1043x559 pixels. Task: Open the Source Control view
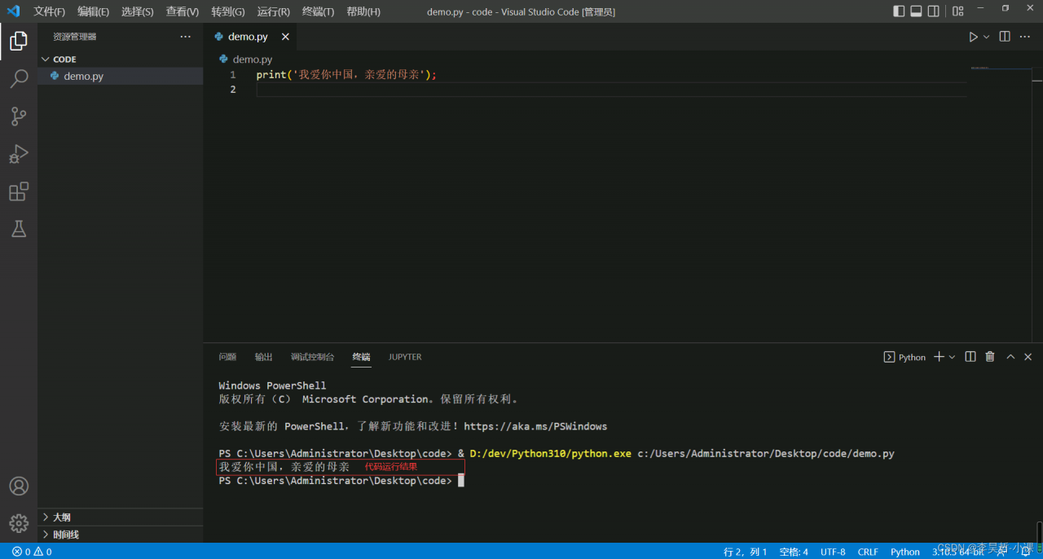tap(19, 117)
